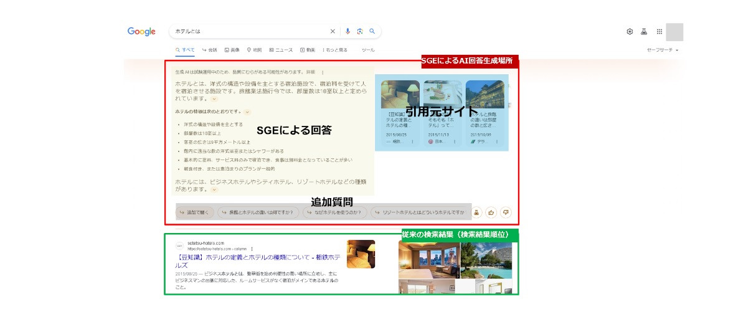Click thumbs up on AI answer
The height and width of the screenshot is (324, 741).
tap(491, 212)
